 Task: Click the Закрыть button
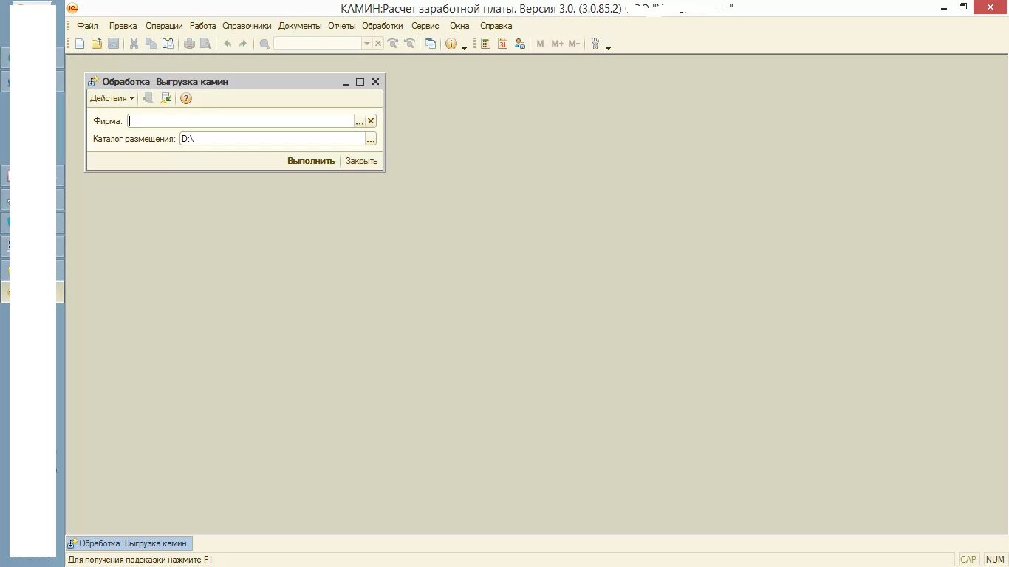[361, 161]
